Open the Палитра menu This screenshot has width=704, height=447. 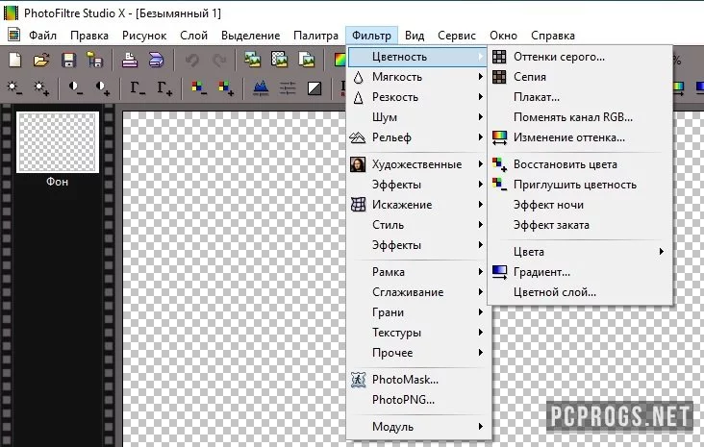coord(315,35)
